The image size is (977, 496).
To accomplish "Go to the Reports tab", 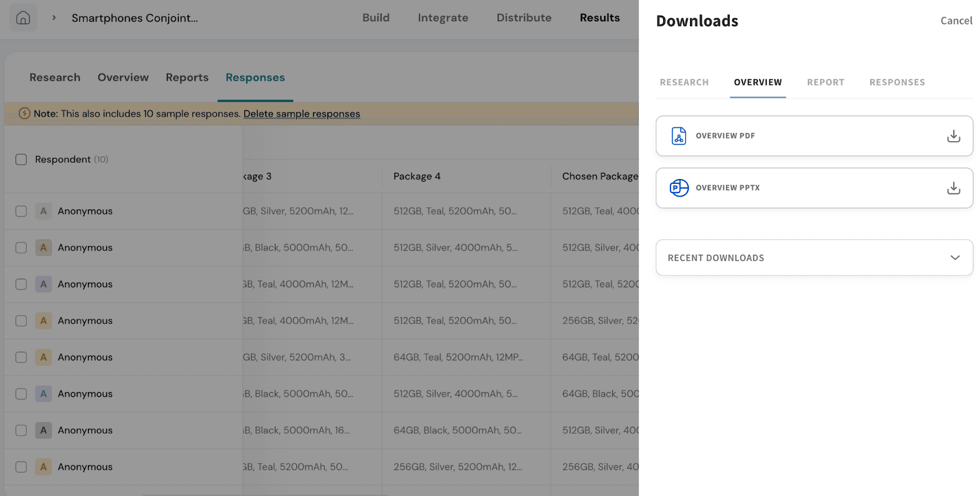I will 187,78.
